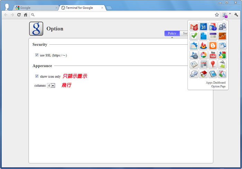The width and height of the screenshot is (242, 169).
Task: Open the Webmaster Tools wrench icon
Action: coord(194,45)
